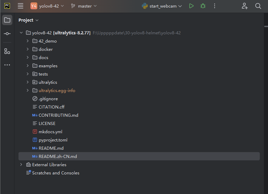Expand External Libraries node
The height and width of the screenshot is (194, 268).
click(x=21, y=164)
